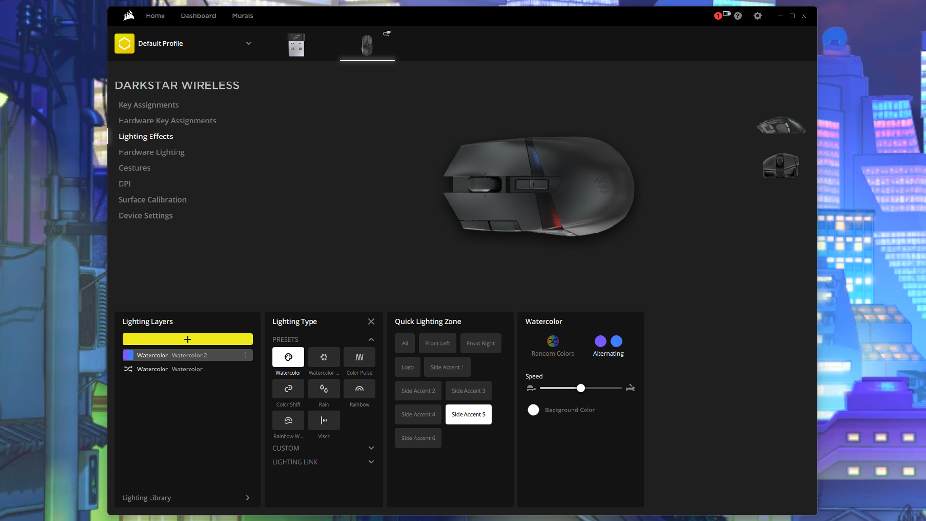Screen dimensions: 926x521
Task: Toggle the Side Accent 1 zone
Action: [447, 367]
